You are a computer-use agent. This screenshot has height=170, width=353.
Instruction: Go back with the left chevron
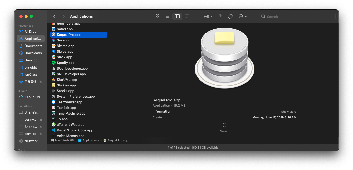[54, 16]
